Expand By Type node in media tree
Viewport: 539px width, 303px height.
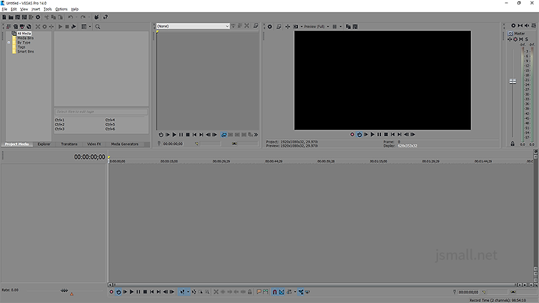[x=8, y=43]
